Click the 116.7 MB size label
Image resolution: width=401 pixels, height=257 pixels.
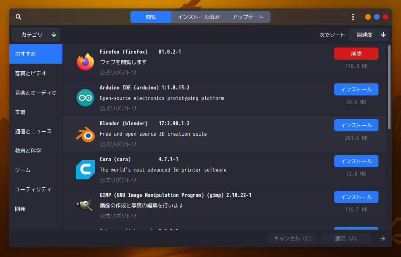[x=356, y=209]
